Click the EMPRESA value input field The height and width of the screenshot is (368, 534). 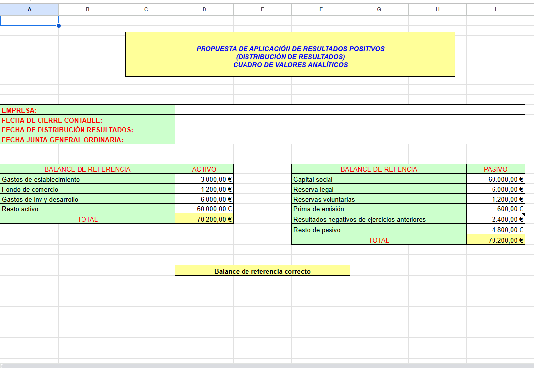(350, 110)
